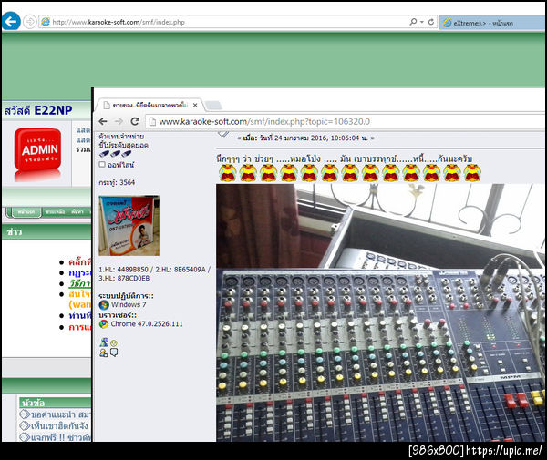
Task: Click the first green forum menu tab
Action: (x=26, y=212)
